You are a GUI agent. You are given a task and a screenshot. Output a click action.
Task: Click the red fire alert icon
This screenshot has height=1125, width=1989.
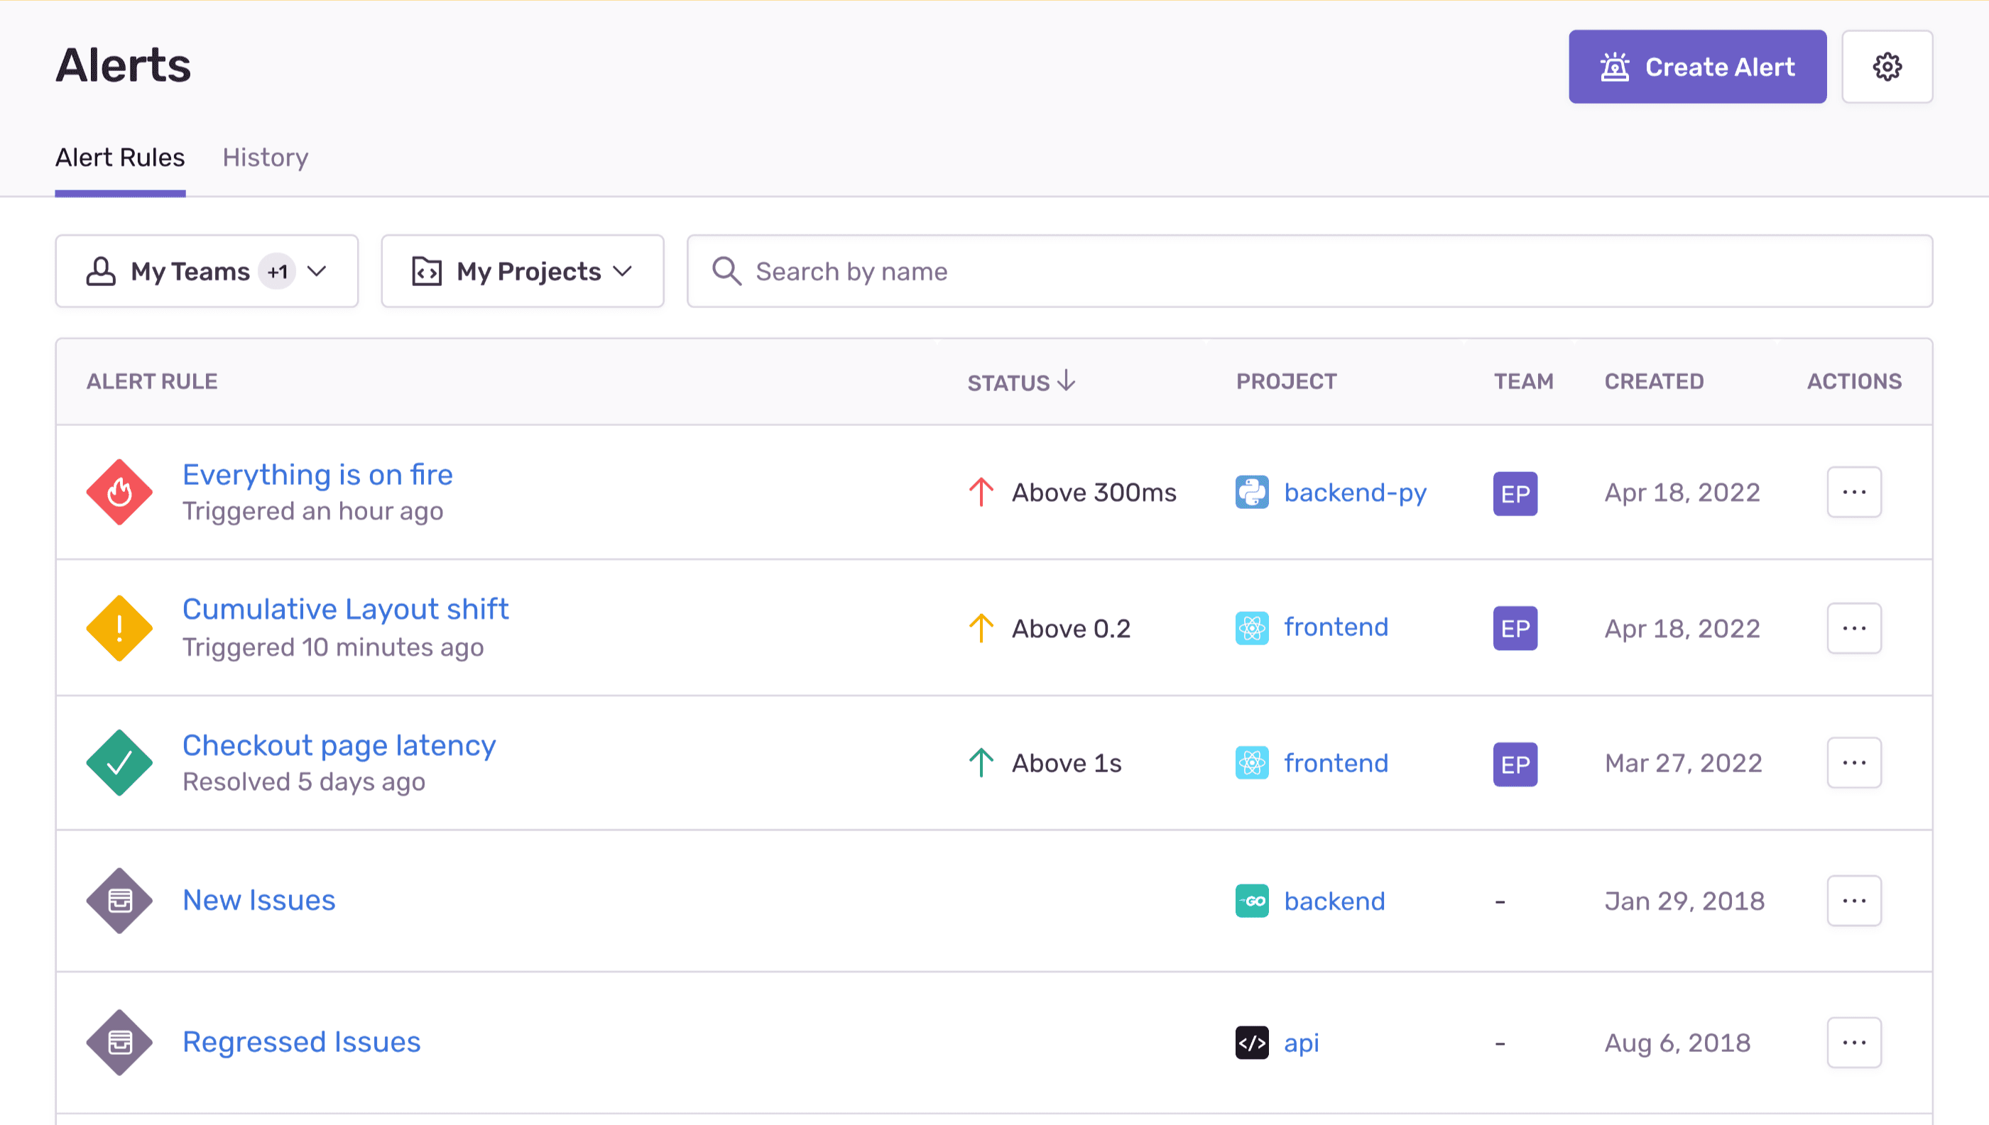[x=119, y=492]
